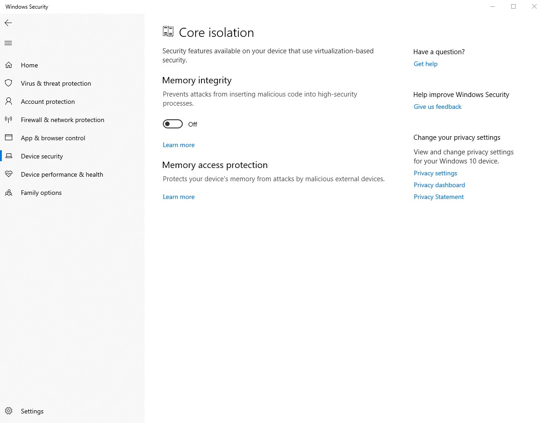Image resolution: width=543 pixels, height=423 pixels.
Task: Click the Account protection person icon
Action: point(9,102)
